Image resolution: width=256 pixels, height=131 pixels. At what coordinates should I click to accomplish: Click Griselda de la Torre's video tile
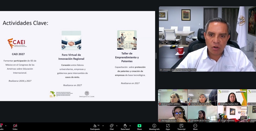(202, 114)
